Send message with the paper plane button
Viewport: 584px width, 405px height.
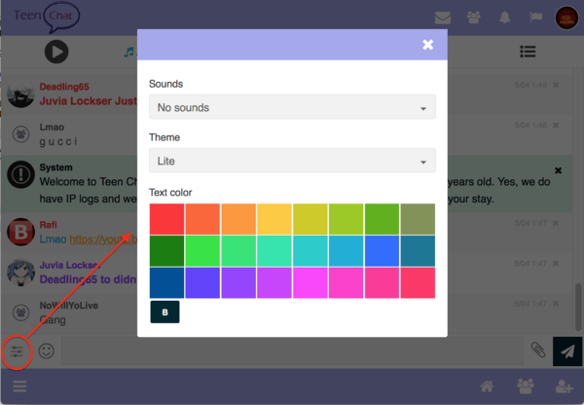567,351
